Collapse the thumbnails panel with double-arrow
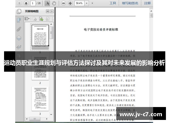 point(48,11)
